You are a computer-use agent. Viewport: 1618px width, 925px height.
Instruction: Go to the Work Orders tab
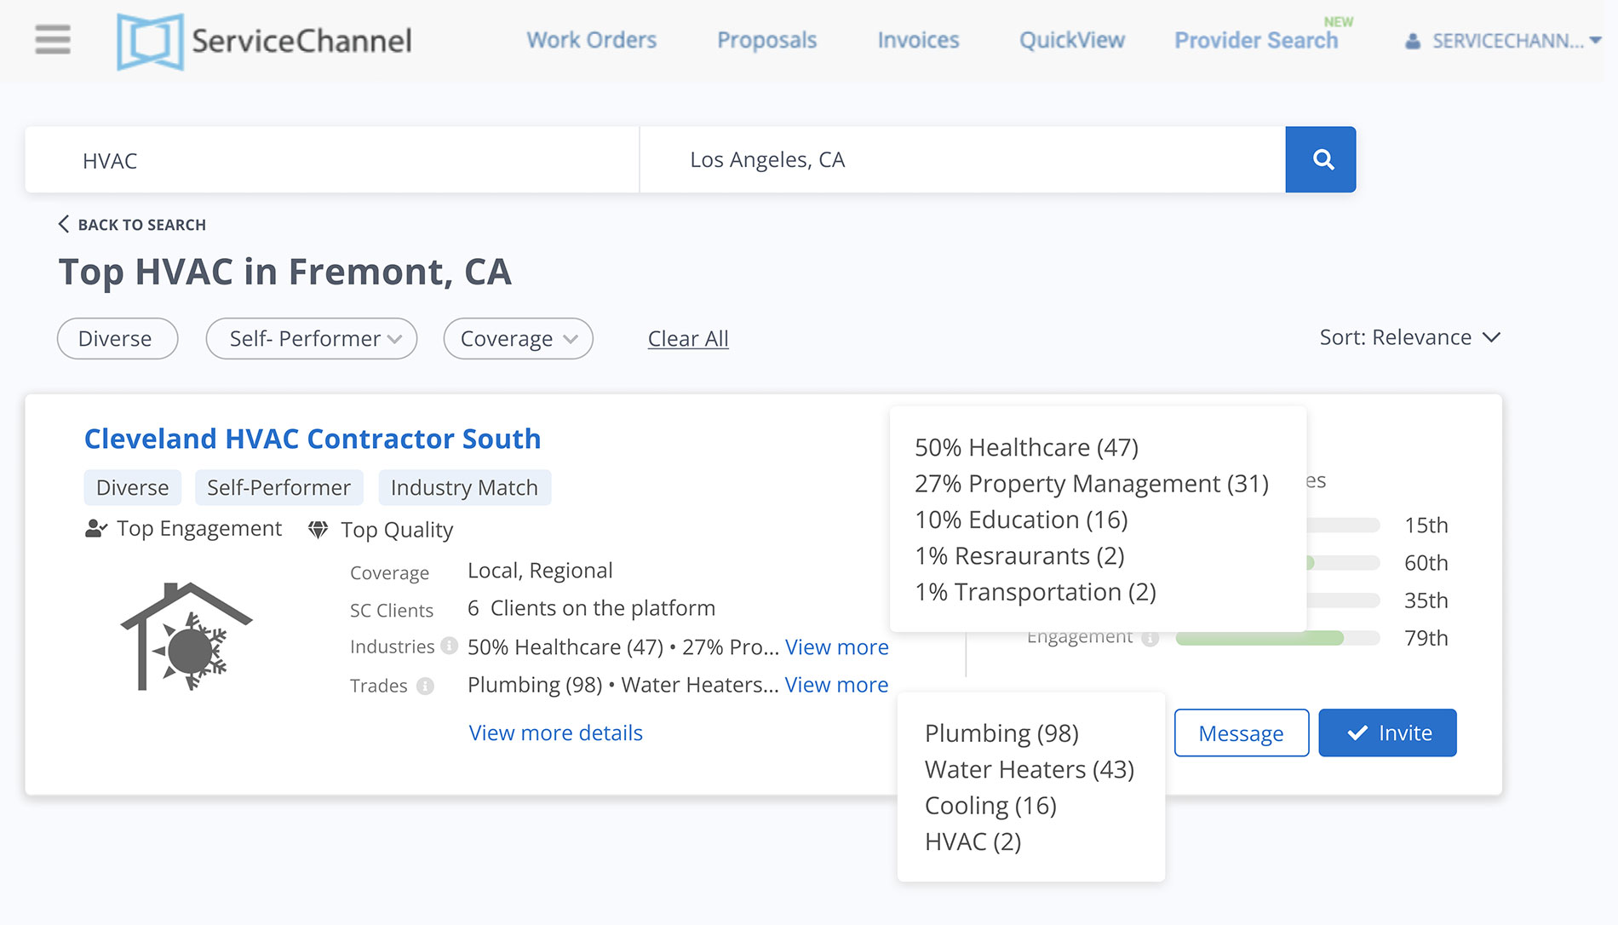point(591,40)
